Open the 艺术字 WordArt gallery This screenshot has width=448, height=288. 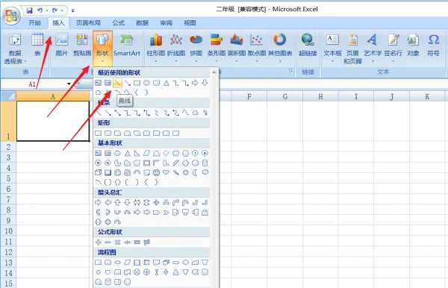(373, 48)
